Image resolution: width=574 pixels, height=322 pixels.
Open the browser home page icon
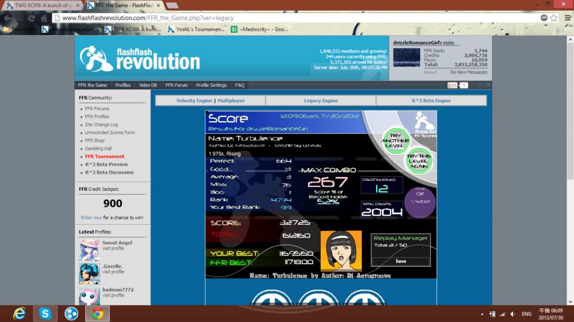tap(44, 18)
